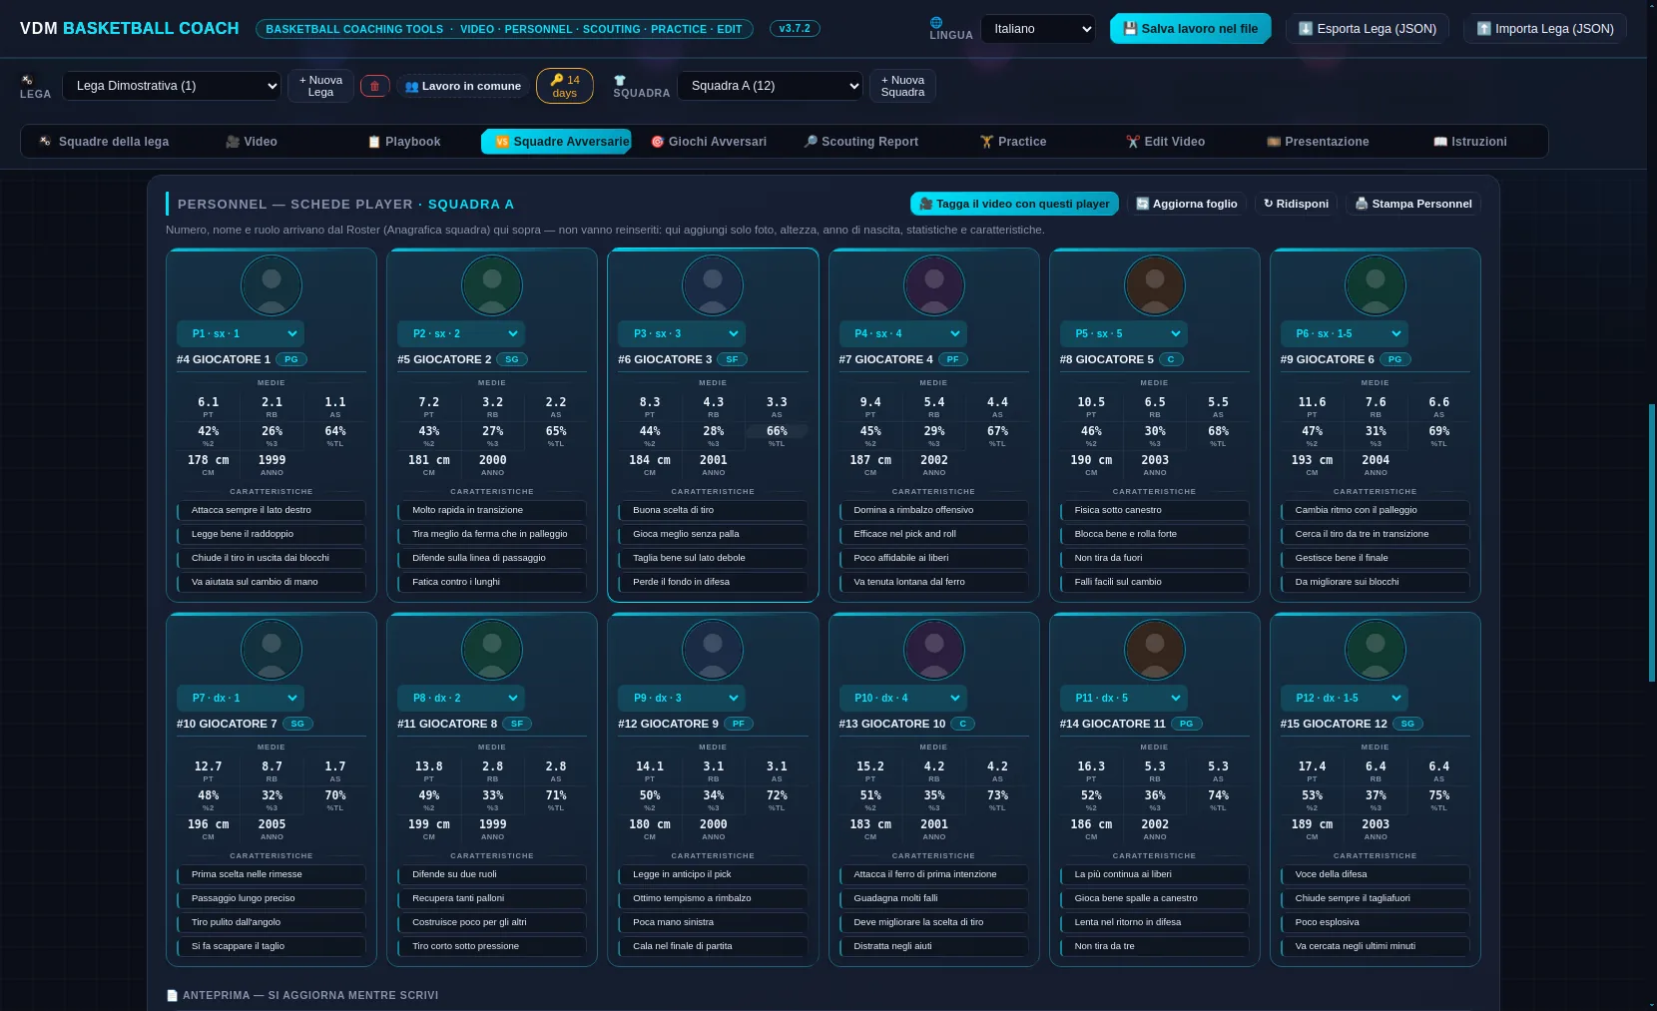Click Giocatore 1 avatar photo placeholder
1657x1011 pixels.
click(x=272, y=285)
